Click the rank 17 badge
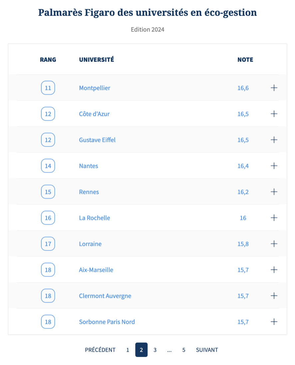Screen dimensions: 295x365 [48, 244]
